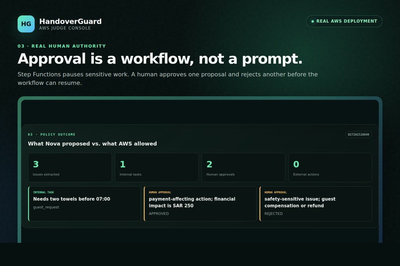Click the Internal Task tag label
The height and width of the screenshot is (266, 400).
pyautogui.click(x=43, y=192)
